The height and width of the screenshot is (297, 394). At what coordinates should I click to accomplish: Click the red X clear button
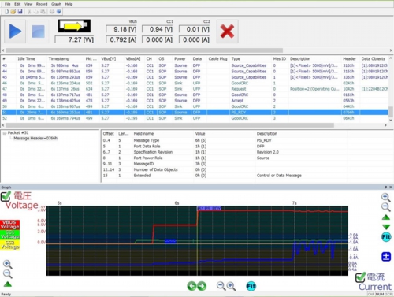click(228, 32)
